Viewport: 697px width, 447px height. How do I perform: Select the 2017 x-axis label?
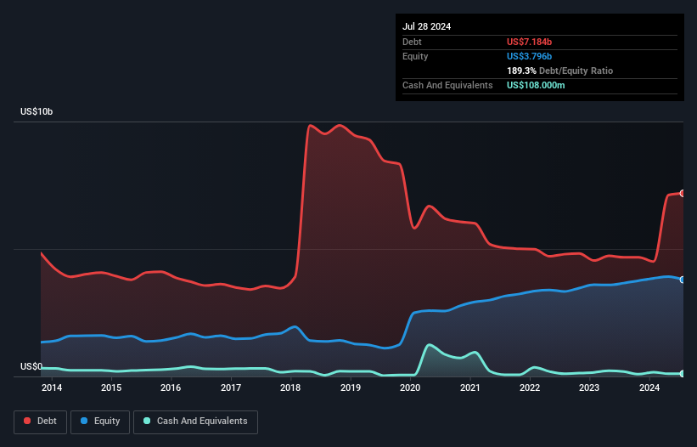coord(231,388)
